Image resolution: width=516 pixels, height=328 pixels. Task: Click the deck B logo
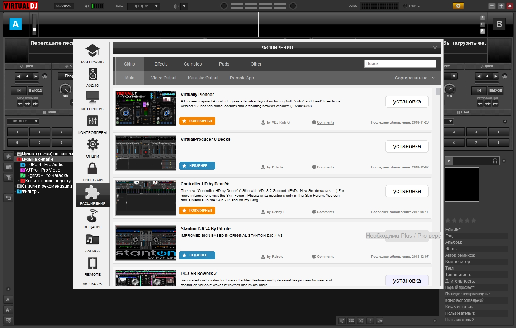(499, 24)
